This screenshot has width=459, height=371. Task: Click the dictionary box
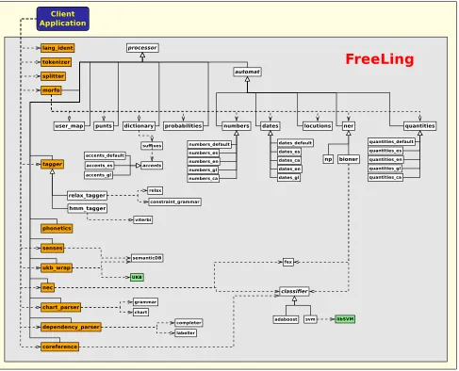point(139,126)
